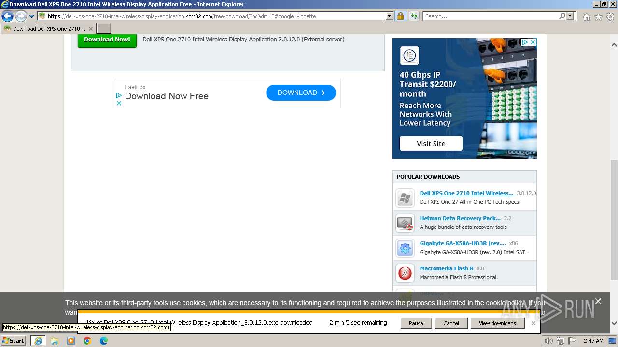Screen dimensions: 618x347
Task: Click Dell XPS One popular download icon
Action: pyautogui.click(x=405, y=198)
